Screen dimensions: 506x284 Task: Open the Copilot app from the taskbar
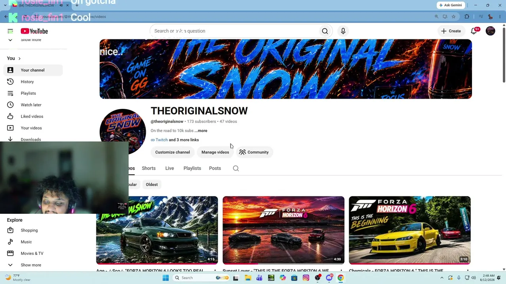click(x=283, y=278)
